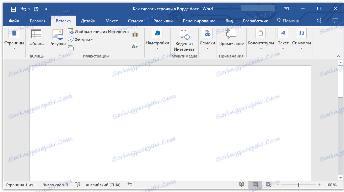This screenshot has height=192, width=344.
Task: Save the document with the floppy disk icon
Action: tap(14, 9)
